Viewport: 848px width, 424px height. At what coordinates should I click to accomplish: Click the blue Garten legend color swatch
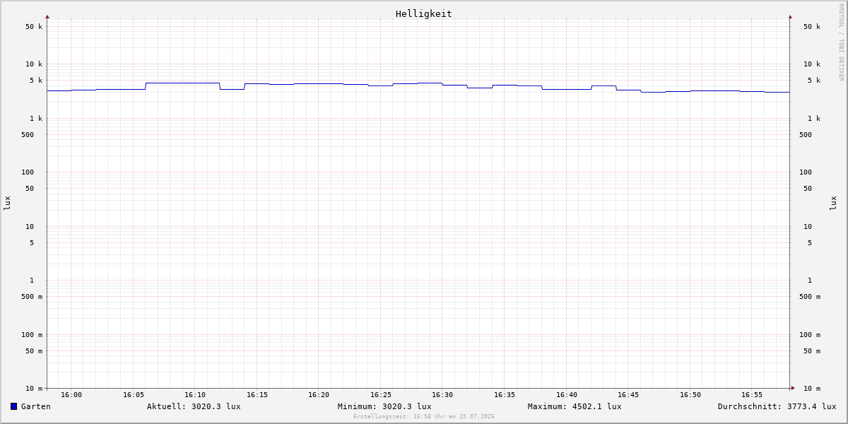point(13,406)
